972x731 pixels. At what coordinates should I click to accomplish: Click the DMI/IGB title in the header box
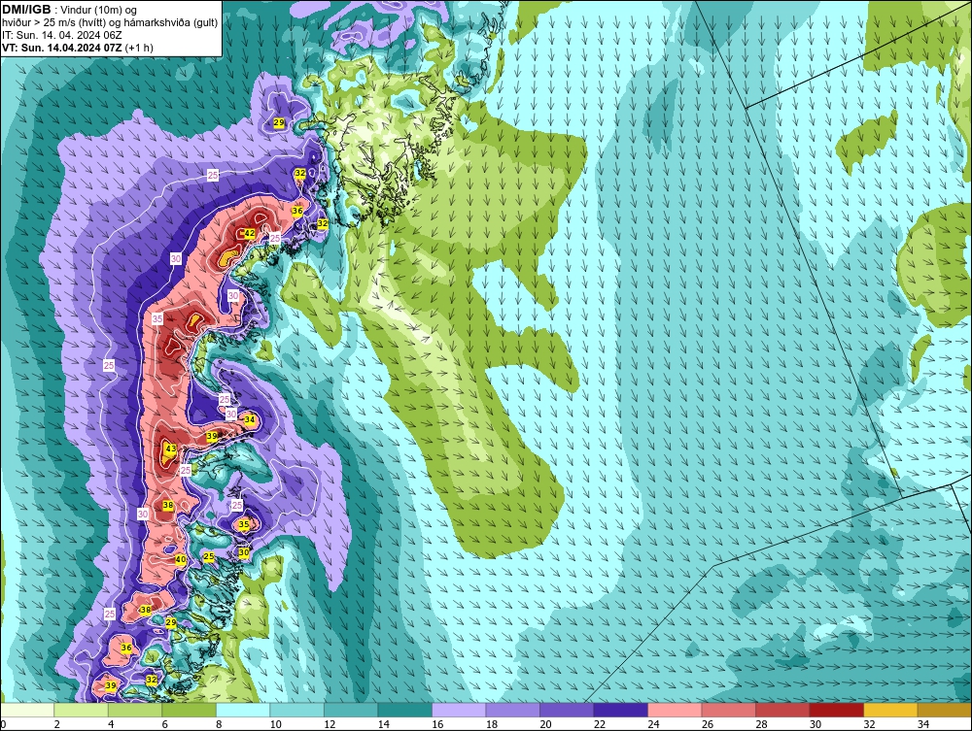[x=26, y=10]
